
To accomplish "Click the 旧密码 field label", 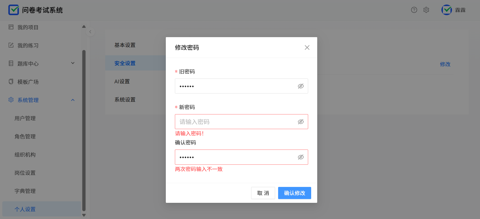I will [x=187, y=71].
